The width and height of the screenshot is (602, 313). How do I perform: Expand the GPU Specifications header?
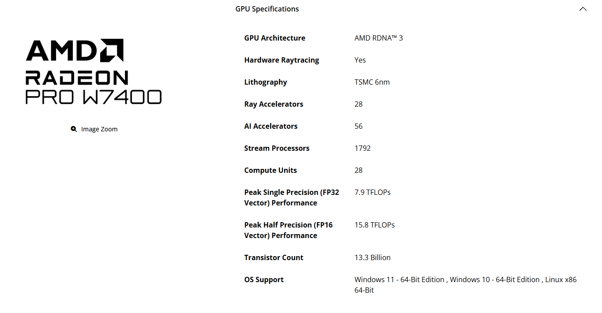coord(267,8)
